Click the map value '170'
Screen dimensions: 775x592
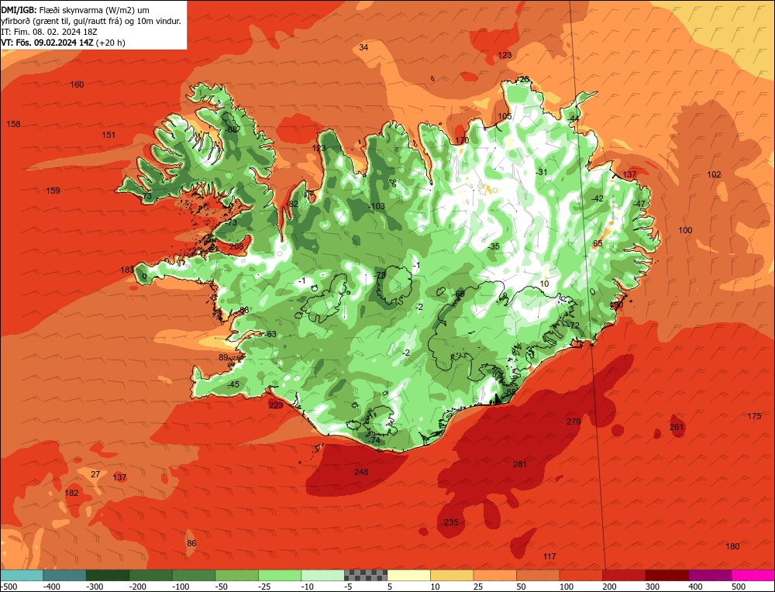pos(462,140)
